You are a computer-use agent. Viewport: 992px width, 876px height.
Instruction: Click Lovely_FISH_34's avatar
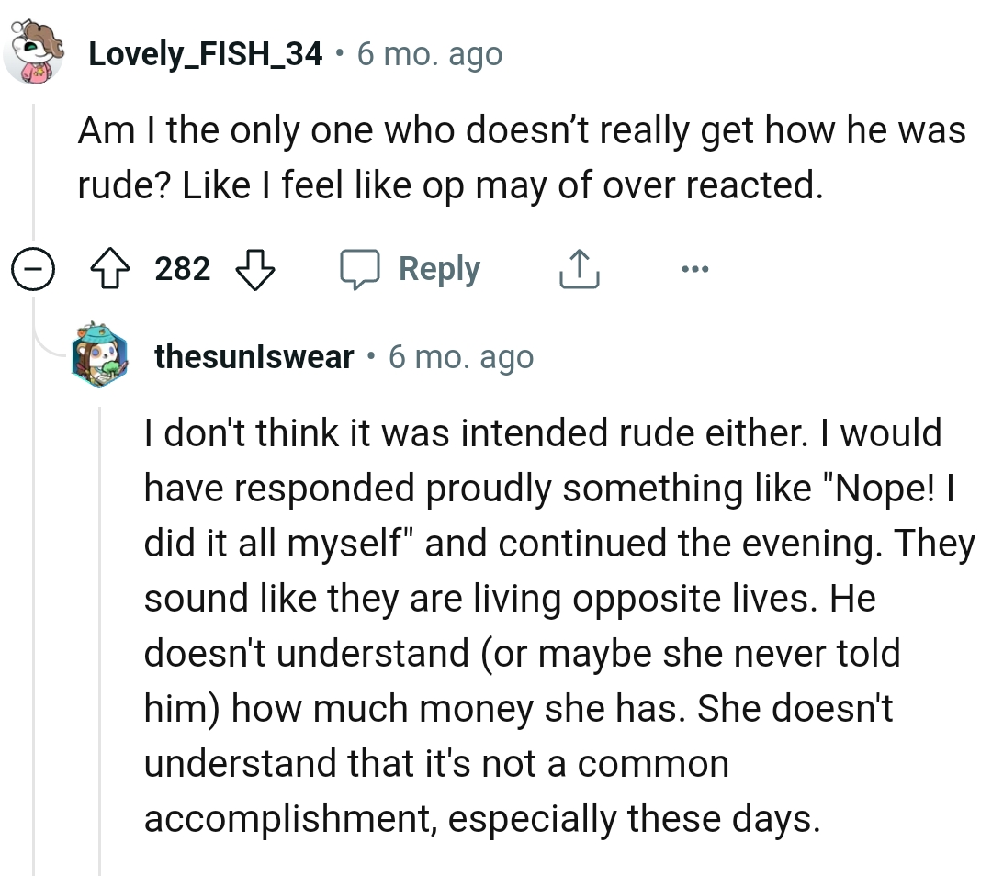(35, 53)
